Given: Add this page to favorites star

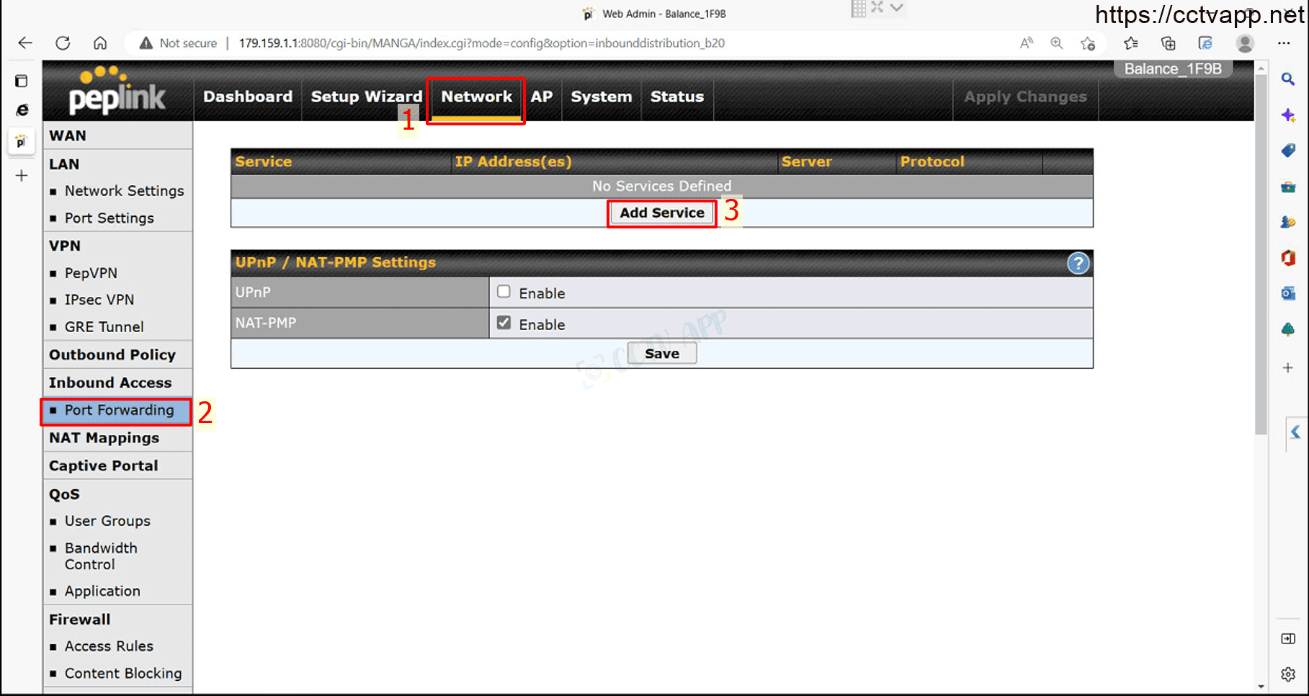Looking at the screenshot, I should 1088,43.
